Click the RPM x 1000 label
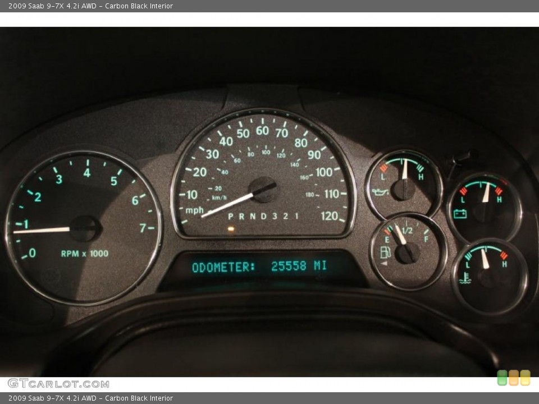 [85, 254]
